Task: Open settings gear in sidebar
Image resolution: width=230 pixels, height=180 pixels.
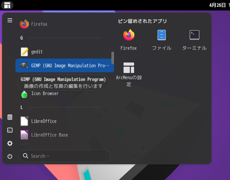Action: (x=10, y=143)
